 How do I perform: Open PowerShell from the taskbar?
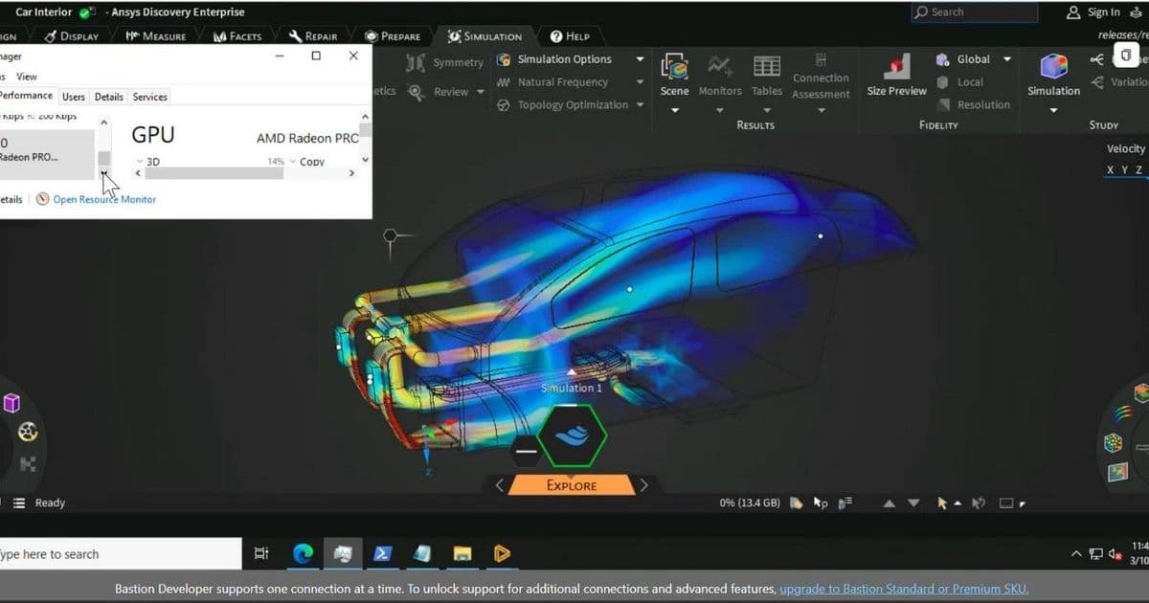381,553
